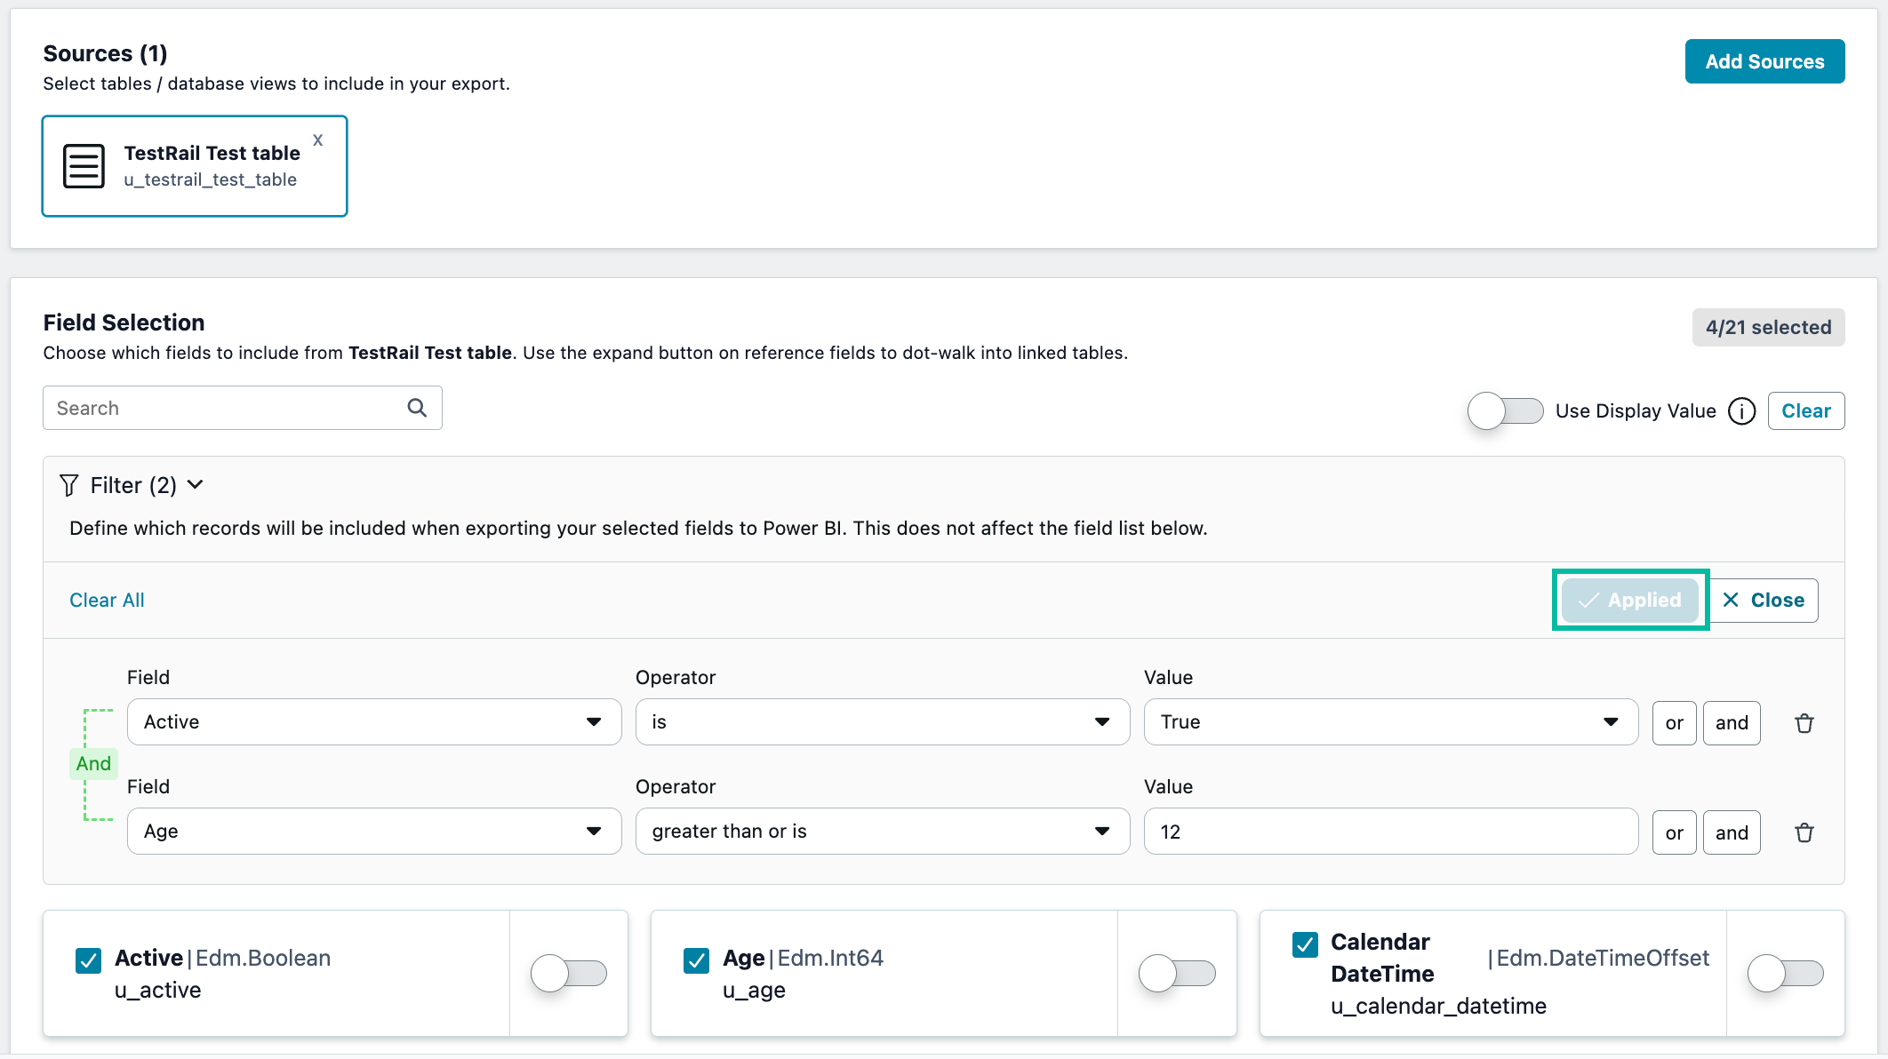1888x1059 pixels.
Task: Add 'or' condition to Active row
Action: 1675,722
